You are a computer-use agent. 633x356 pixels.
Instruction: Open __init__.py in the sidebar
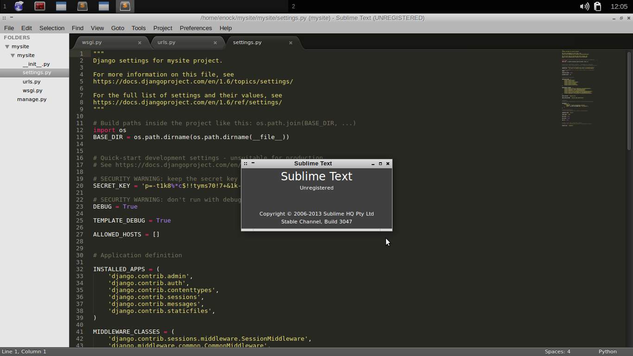coord(36,64)
